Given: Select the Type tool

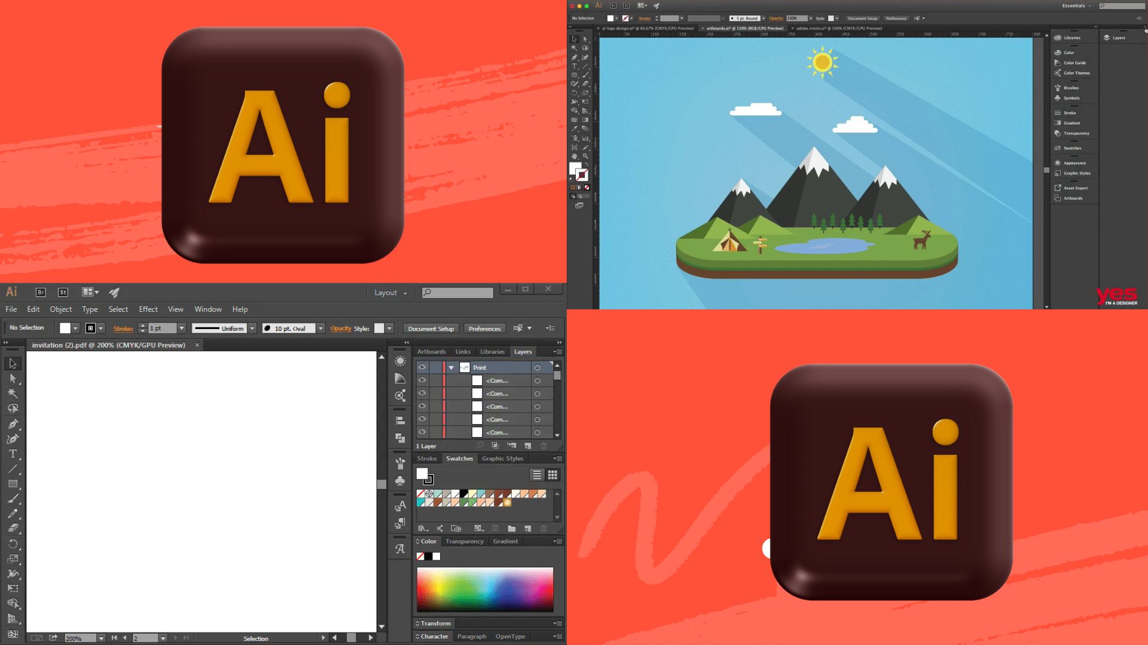Looking at the screenshot, I should tap(13, 454).
